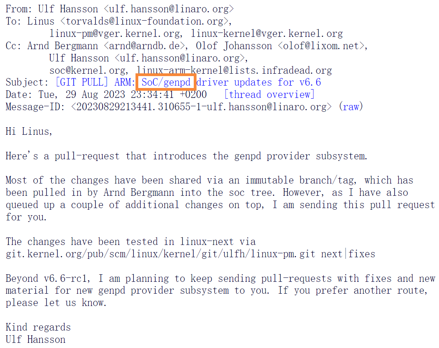This screenshot has width=439, height=348.
Task: Click the linux-pm@vger.kernel.org recipient address
Action: (x=115, y=34)
